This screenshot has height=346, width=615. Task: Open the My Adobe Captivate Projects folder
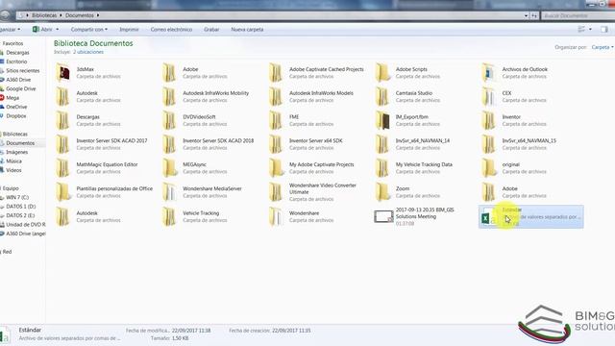pyautogui.click(x=311, y=168)
